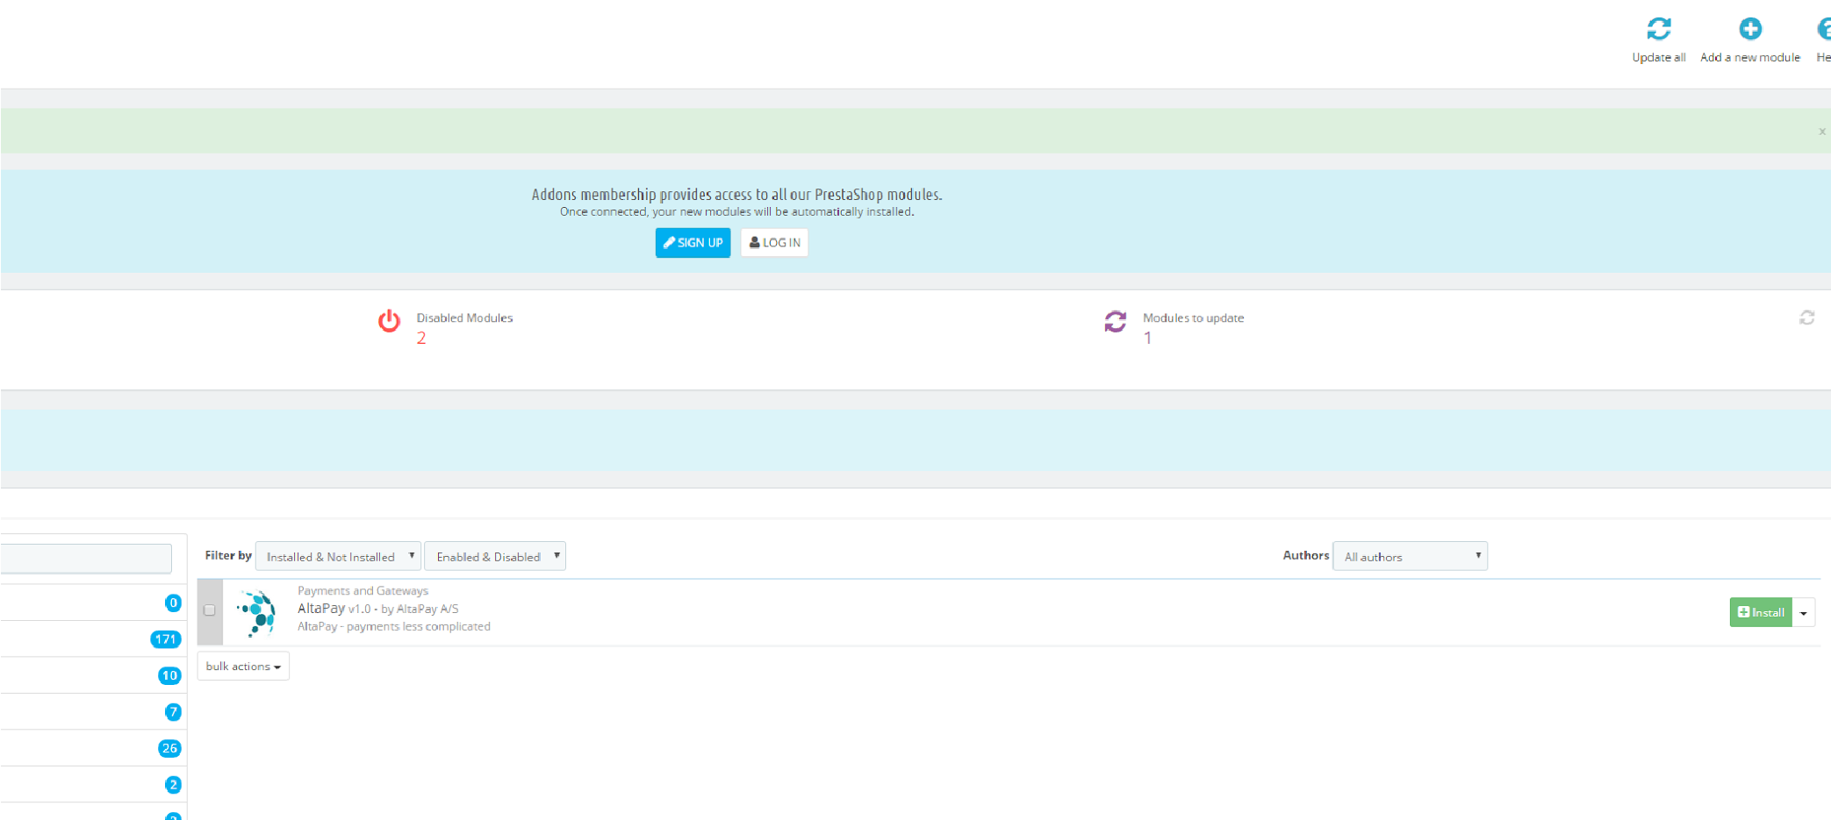
Task: Select category row with count 10
Action: (93, 675)
